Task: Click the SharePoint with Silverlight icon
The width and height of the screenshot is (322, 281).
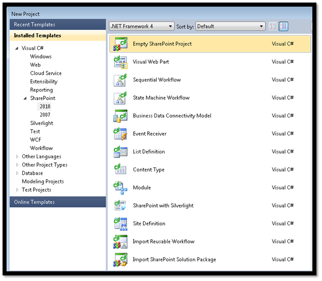Action: coord(120,206)
